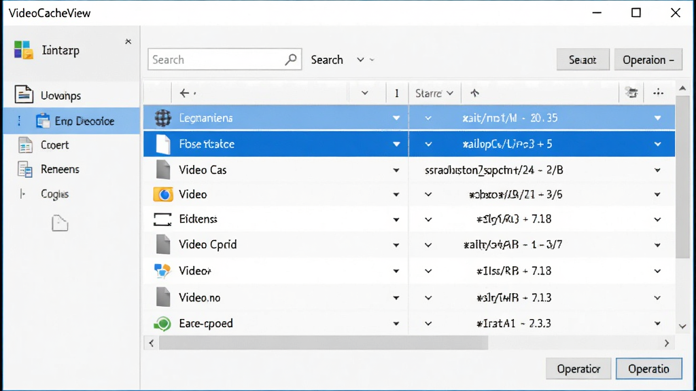Expand the chevron before Video Cprid value
This screenshot has width=696, height=391.
(428, 244)
